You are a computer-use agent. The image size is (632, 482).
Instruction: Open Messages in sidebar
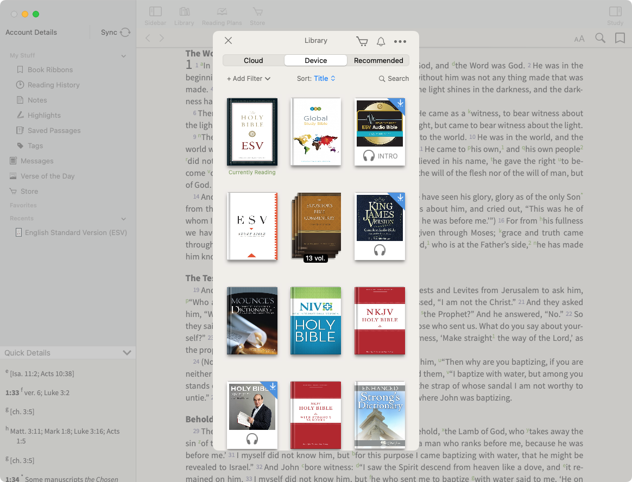pos(37,161)
